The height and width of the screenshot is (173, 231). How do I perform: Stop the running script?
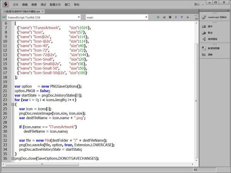pos(170,17)
